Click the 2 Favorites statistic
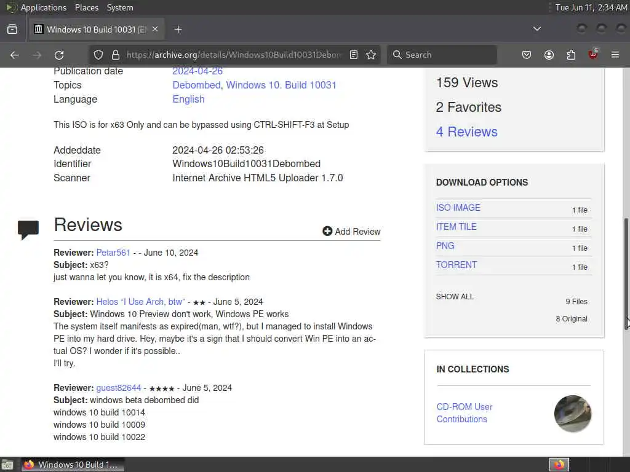 [468, 107]
